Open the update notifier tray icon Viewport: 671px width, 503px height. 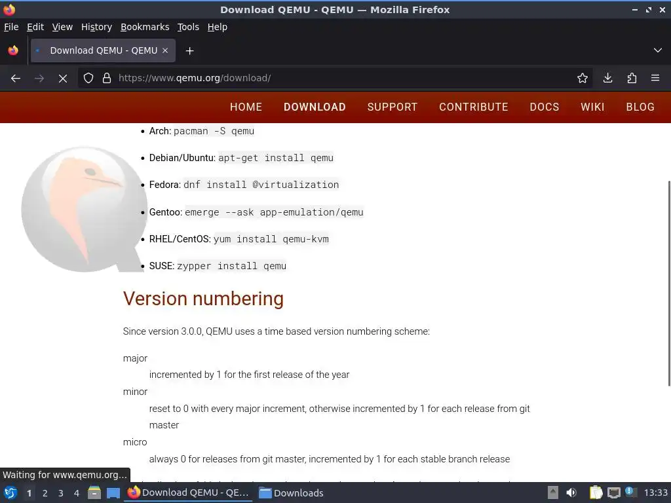click(630, 492)
